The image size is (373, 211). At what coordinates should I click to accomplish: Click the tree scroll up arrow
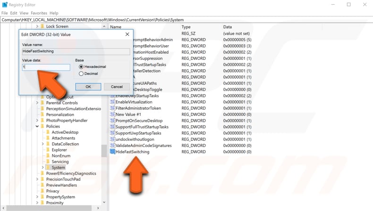click(x=104, y=26)
